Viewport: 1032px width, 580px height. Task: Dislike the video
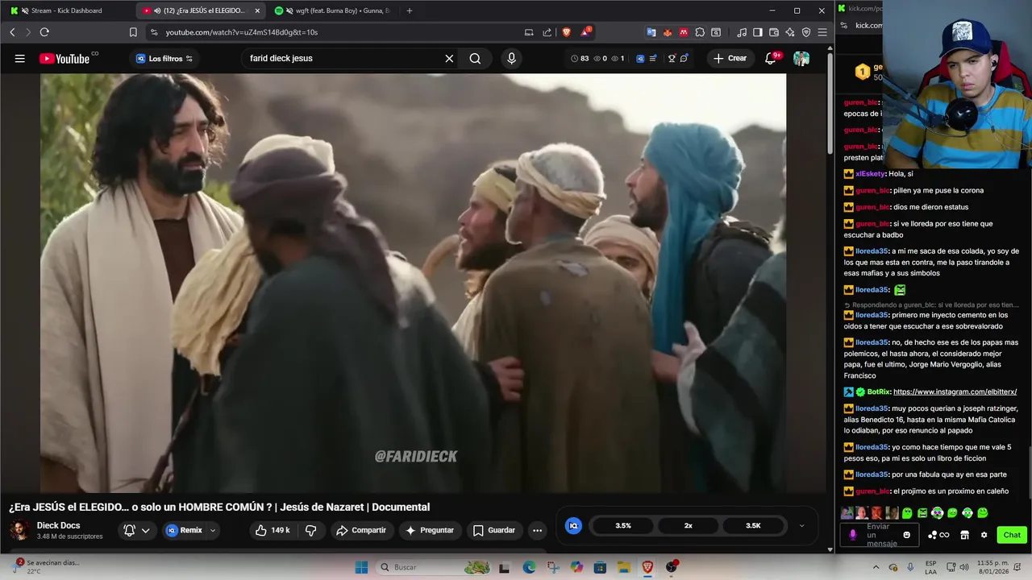[x=310, y=530]
